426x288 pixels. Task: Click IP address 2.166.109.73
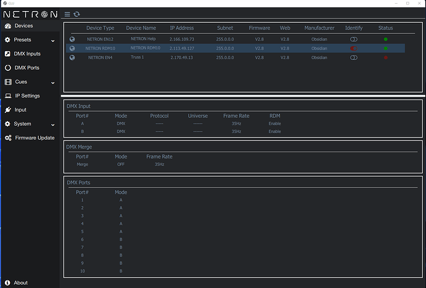point(182,39)
